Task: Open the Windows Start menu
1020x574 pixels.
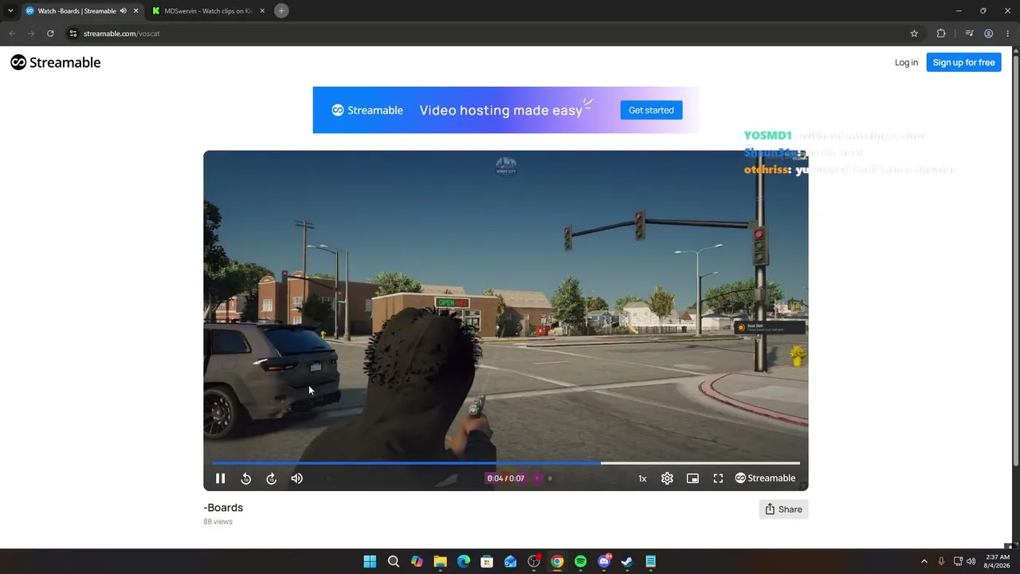Action: pyautogui.click(x=370, y=561)
